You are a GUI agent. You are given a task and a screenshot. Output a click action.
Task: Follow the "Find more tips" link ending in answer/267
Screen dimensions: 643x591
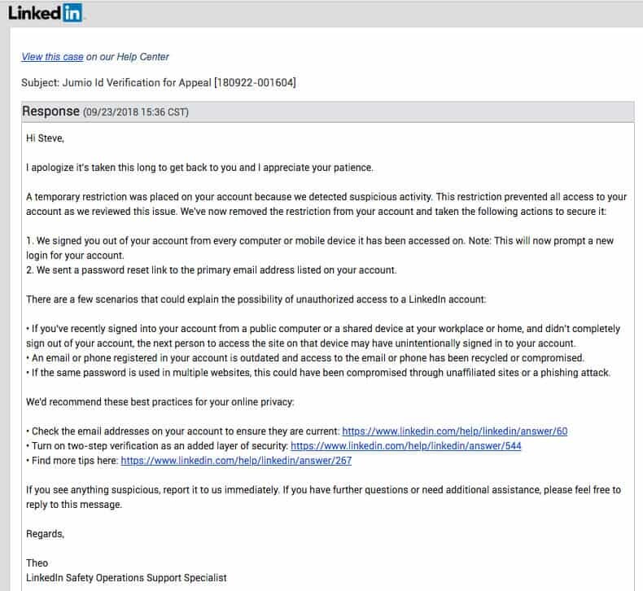tap(236, 461)
